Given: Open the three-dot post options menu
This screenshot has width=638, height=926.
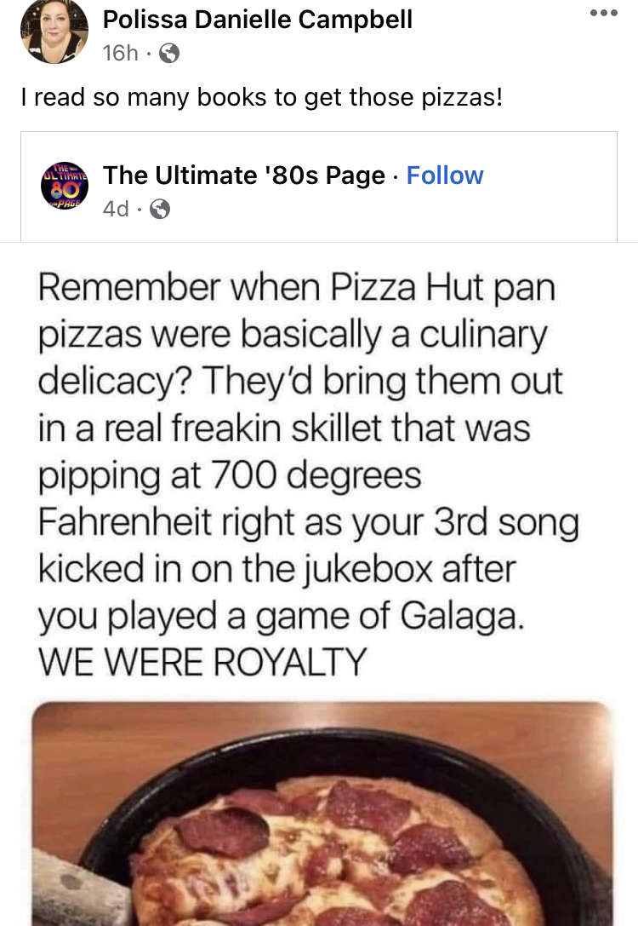Looking at the screenshot, I should point(604,13).
